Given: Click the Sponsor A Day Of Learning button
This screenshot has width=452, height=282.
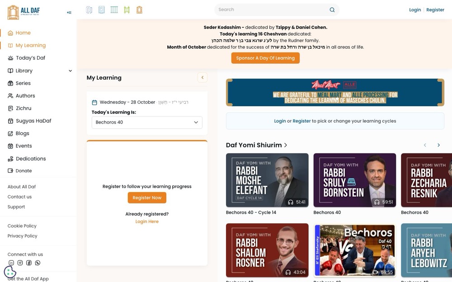Looking at the screenshot, I should [x=265, y=58].
